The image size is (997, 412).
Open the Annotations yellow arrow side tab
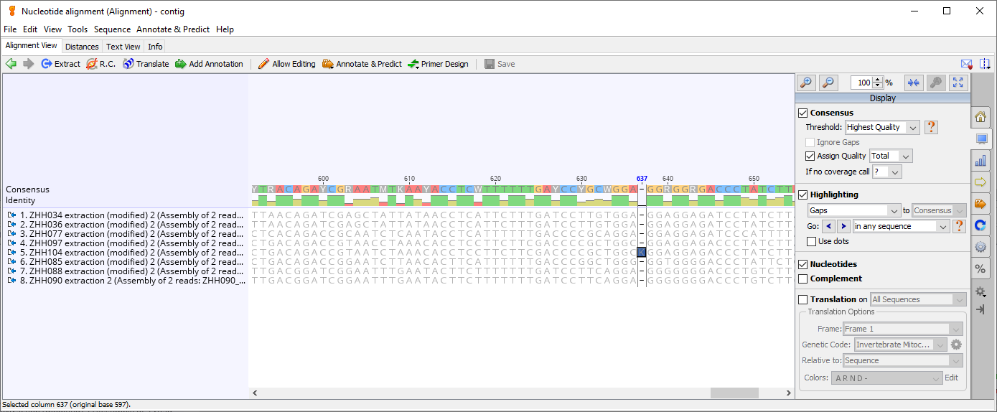[980, 182]
